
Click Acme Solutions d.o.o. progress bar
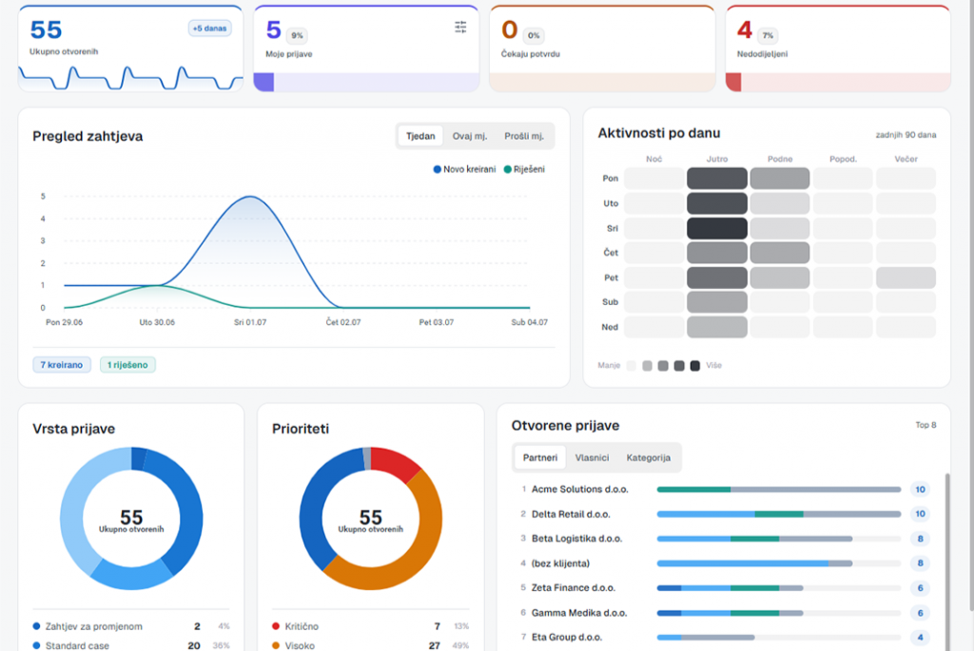pos(779,489)
